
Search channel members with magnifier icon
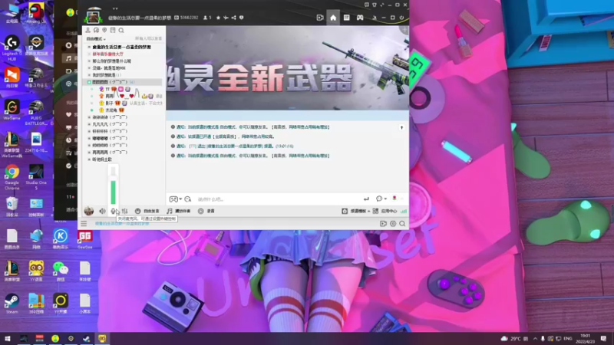(x=121, y=30)
